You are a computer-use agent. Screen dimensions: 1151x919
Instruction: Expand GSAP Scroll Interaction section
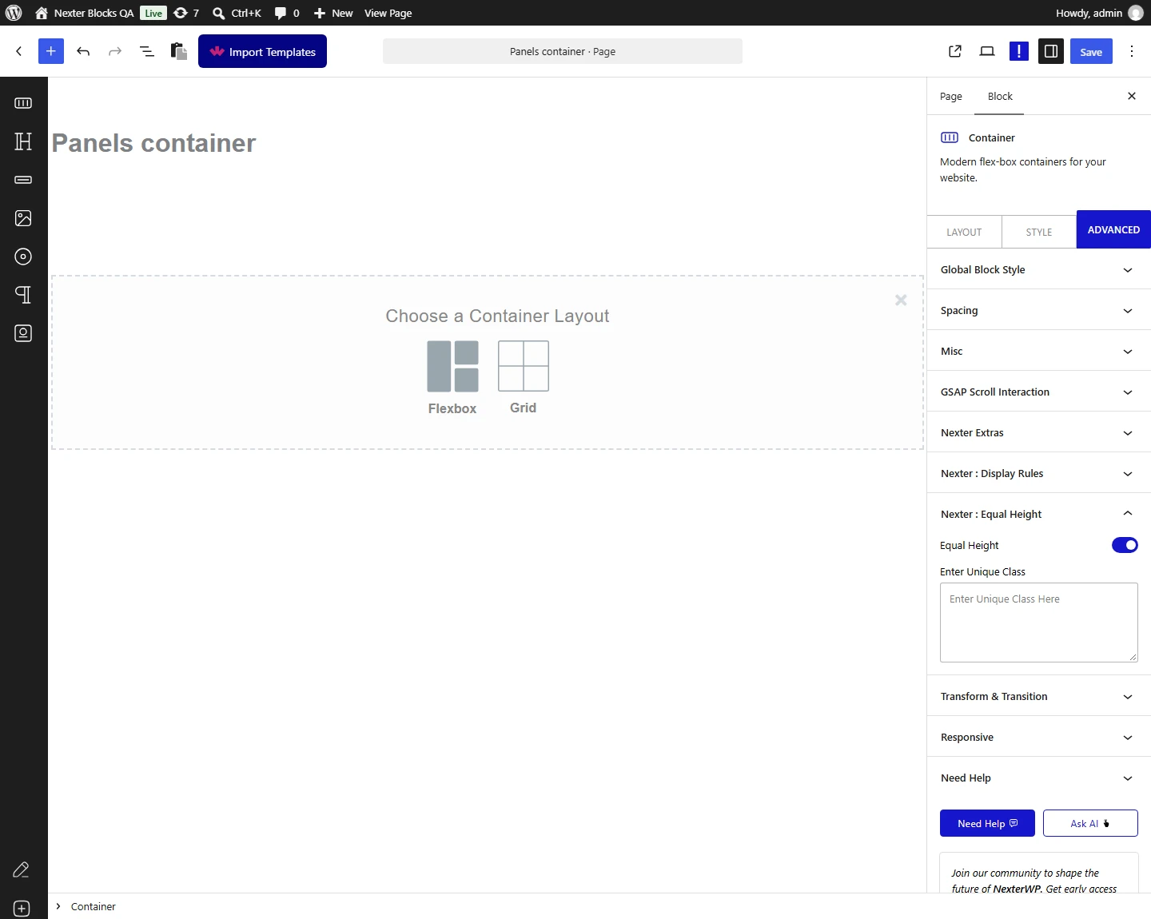click(1039, 392)
